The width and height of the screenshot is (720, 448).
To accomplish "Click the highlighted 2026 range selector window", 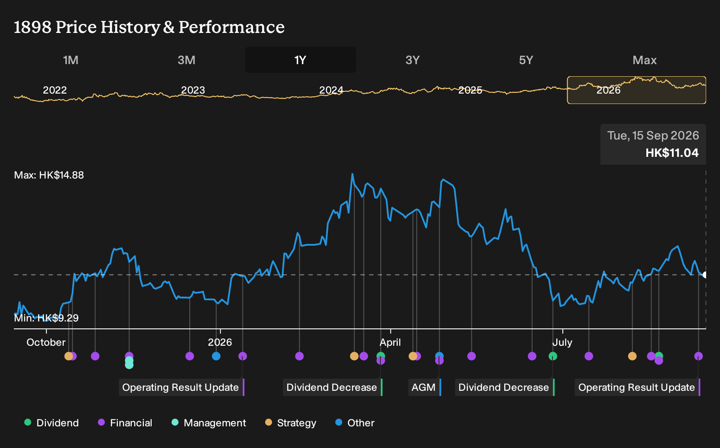I will (636, 90).
